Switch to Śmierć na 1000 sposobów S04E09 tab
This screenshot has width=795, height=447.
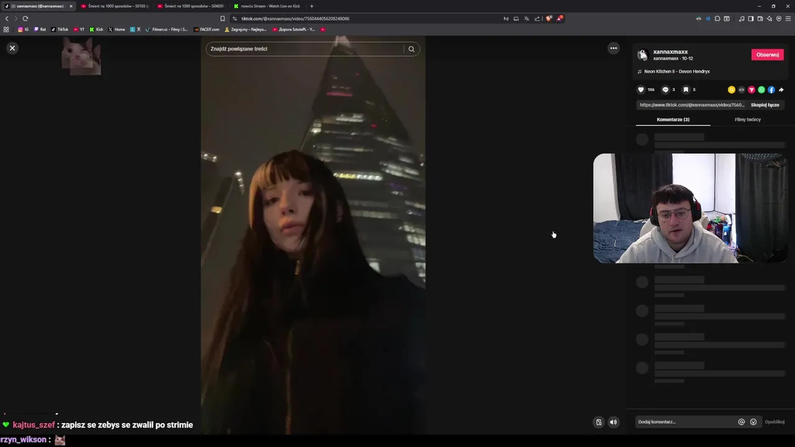pyautogui.click(x=191, y=6)
